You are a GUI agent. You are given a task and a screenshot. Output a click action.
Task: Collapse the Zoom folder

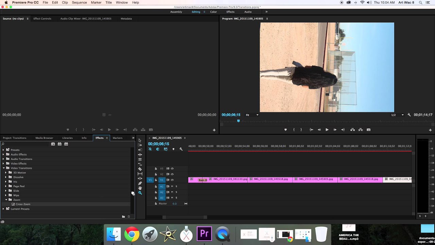click(6, 200)
